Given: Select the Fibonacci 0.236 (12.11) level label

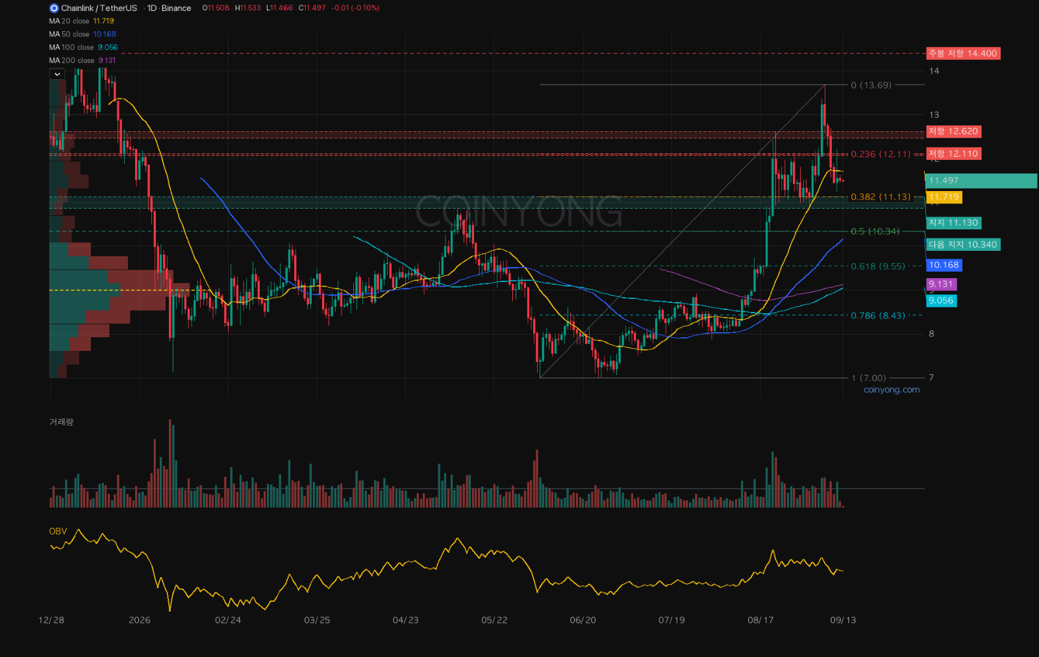Looking at the screenshot, I should pyautogui.click(x=881, y=154).
